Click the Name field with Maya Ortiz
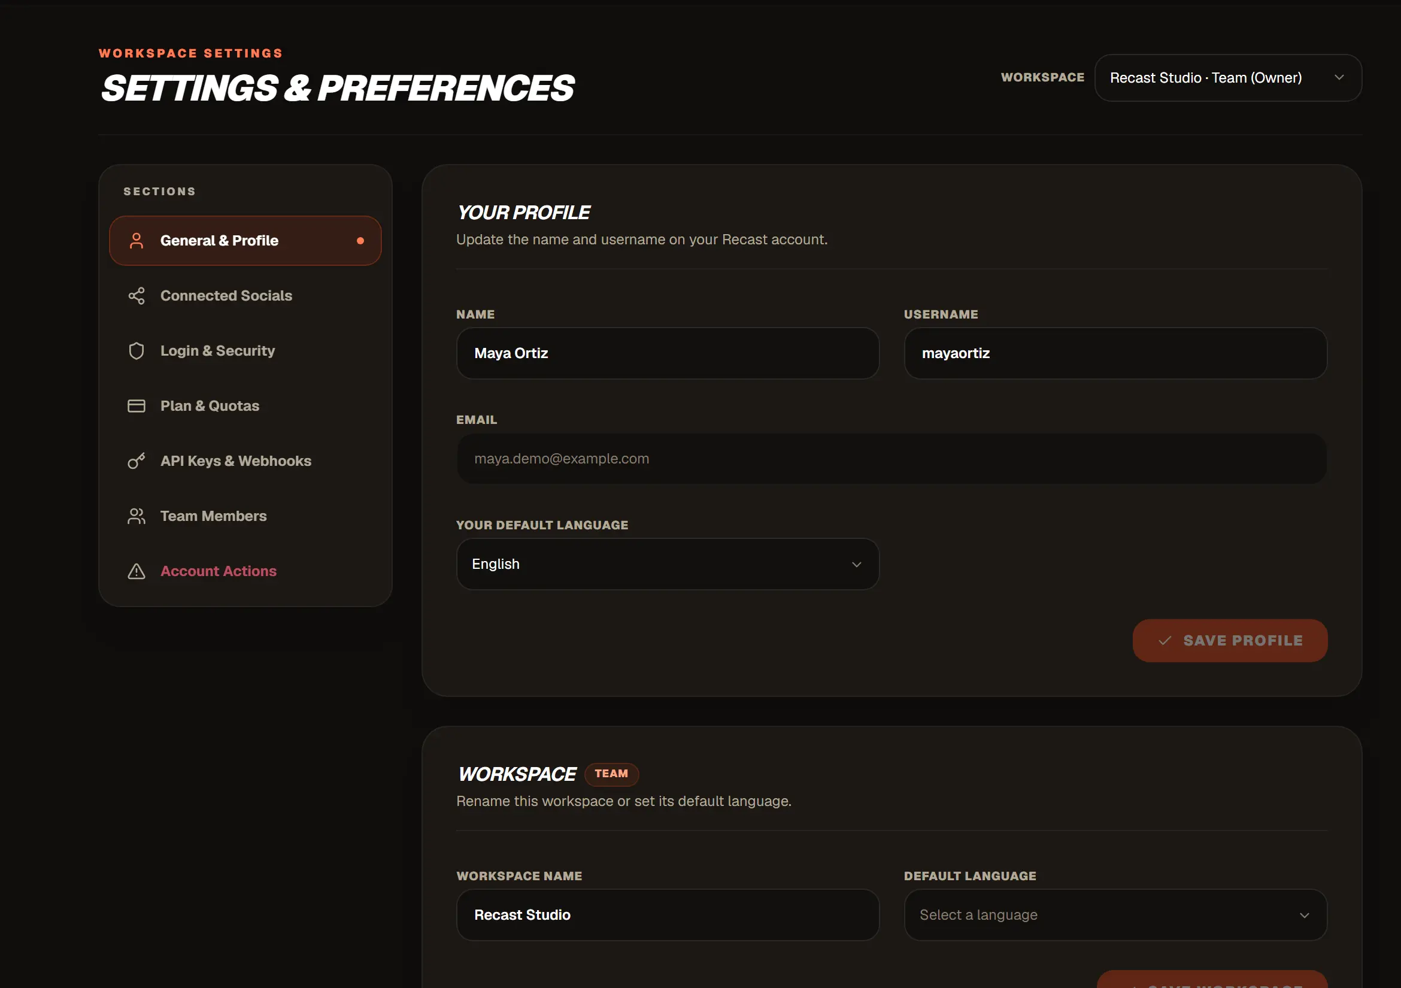 point(668,353)
